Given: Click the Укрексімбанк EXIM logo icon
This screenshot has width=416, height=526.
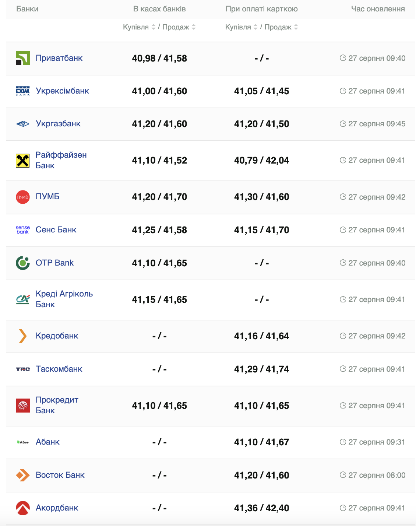Looking at the screenshot, I should pos(23,91).
